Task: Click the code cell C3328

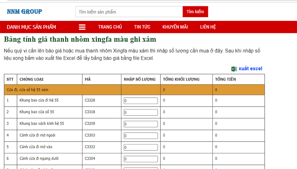Action: point(102,101)
